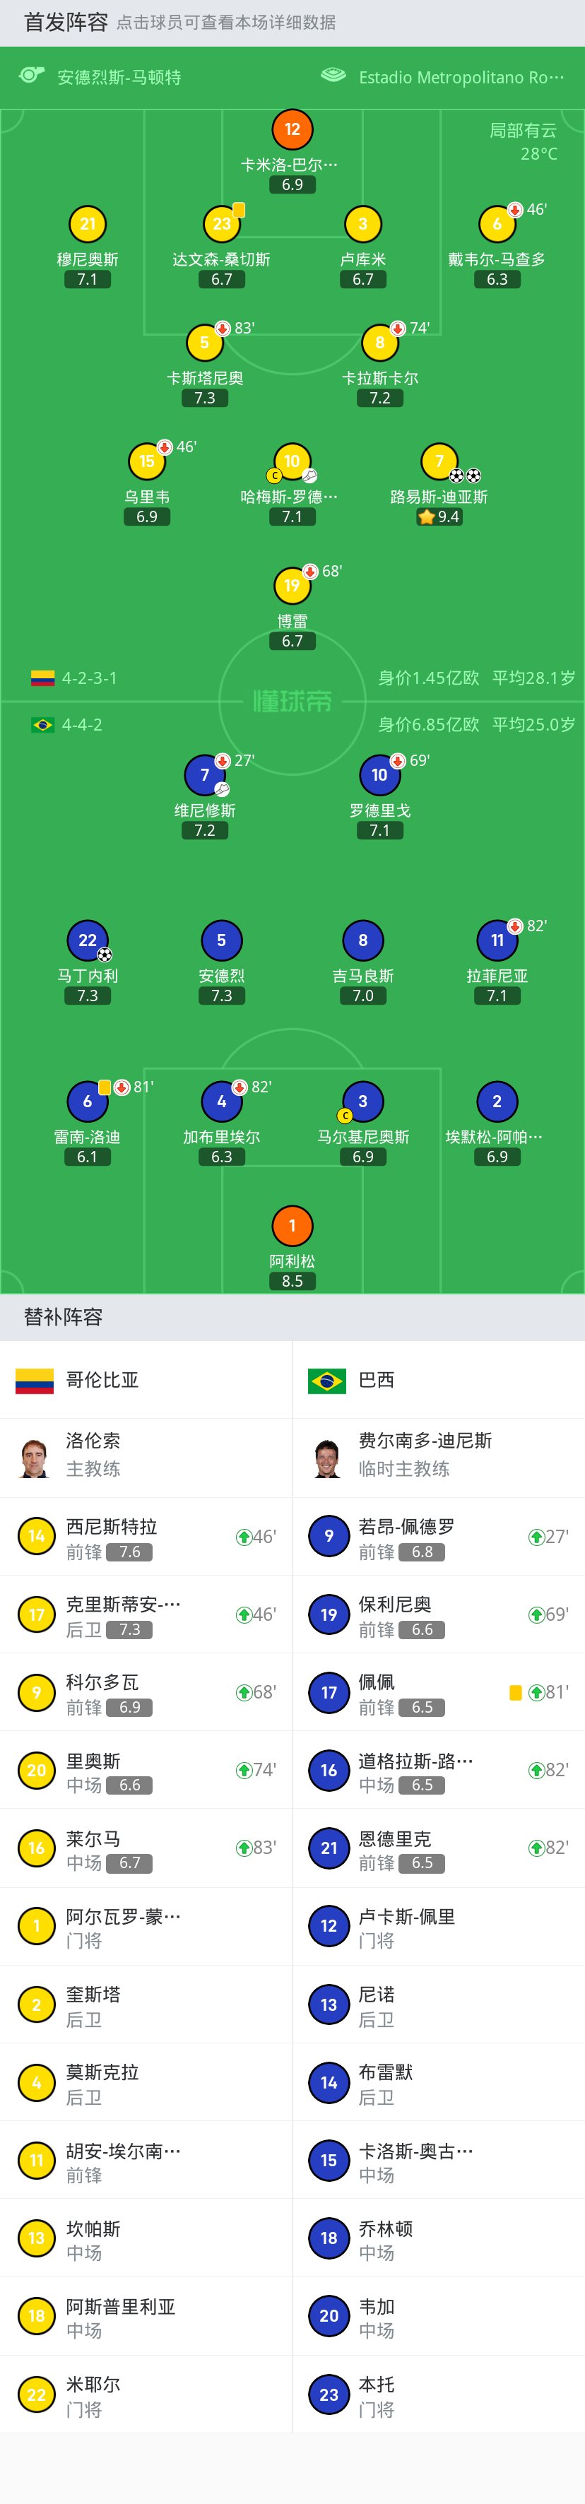Select Brazil number 10 罗德里戈 icon

click(x=380, y=774)
